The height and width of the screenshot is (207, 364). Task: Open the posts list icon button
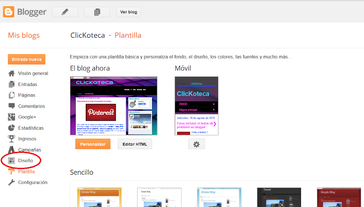97,12
